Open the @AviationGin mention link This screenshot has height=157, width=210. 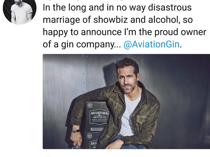tap(152, 44)
